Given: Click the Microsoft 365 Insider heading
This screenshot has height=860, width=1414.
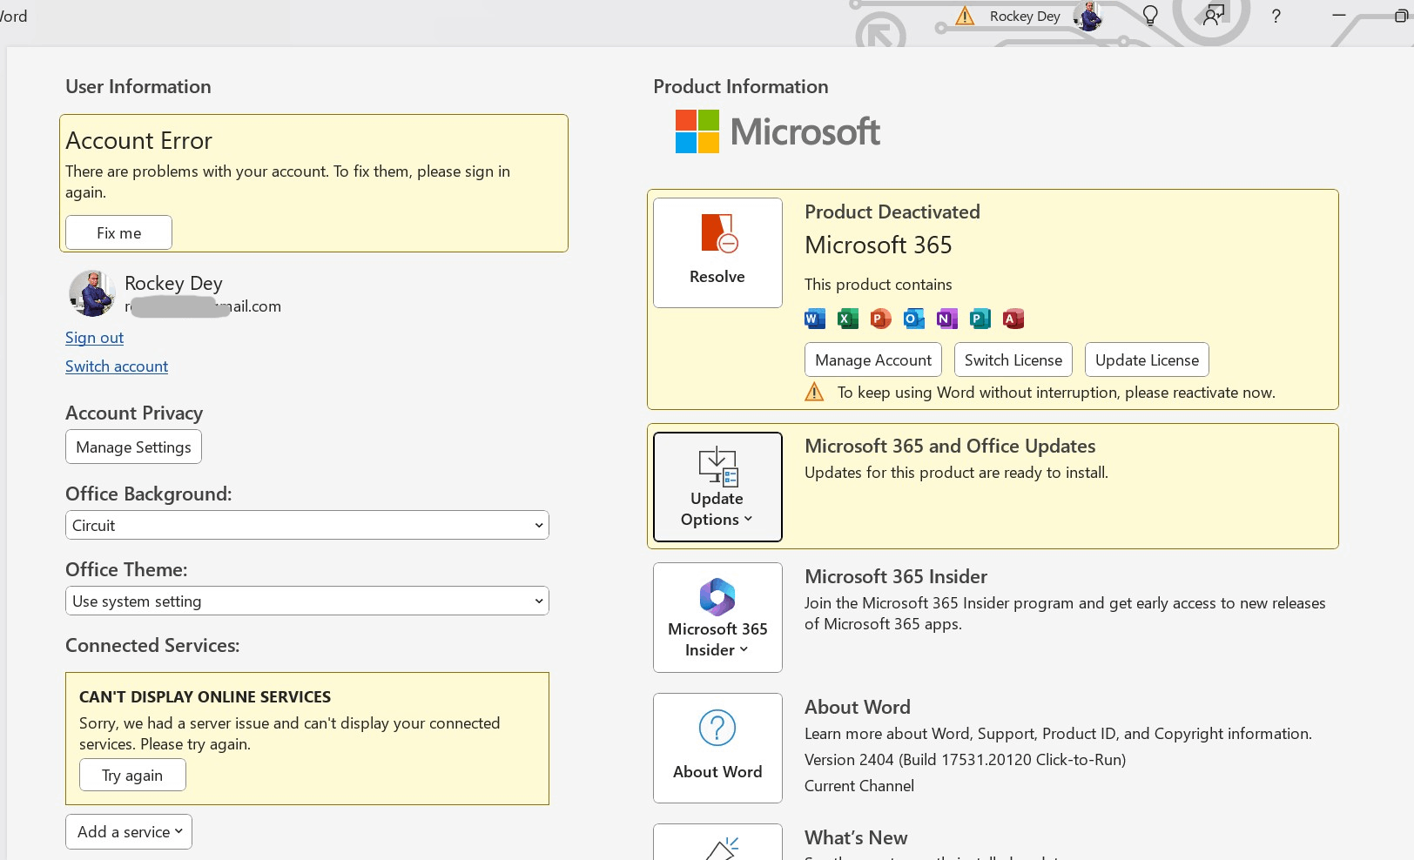Looking at the screenshot, I should click(x=896, y=576).
